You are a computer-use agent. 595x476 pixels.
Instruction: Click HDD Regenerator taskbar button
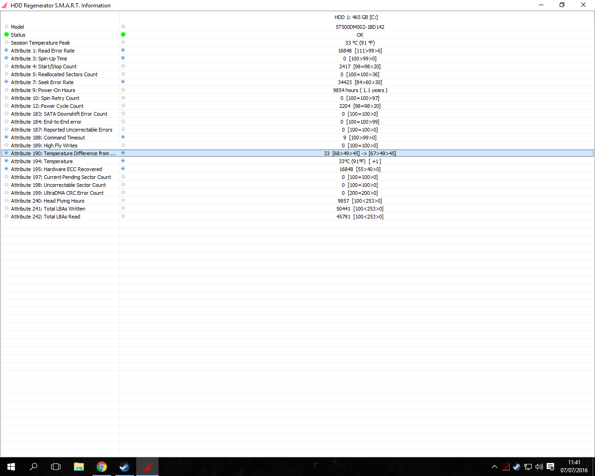click(x=147, y=466)
